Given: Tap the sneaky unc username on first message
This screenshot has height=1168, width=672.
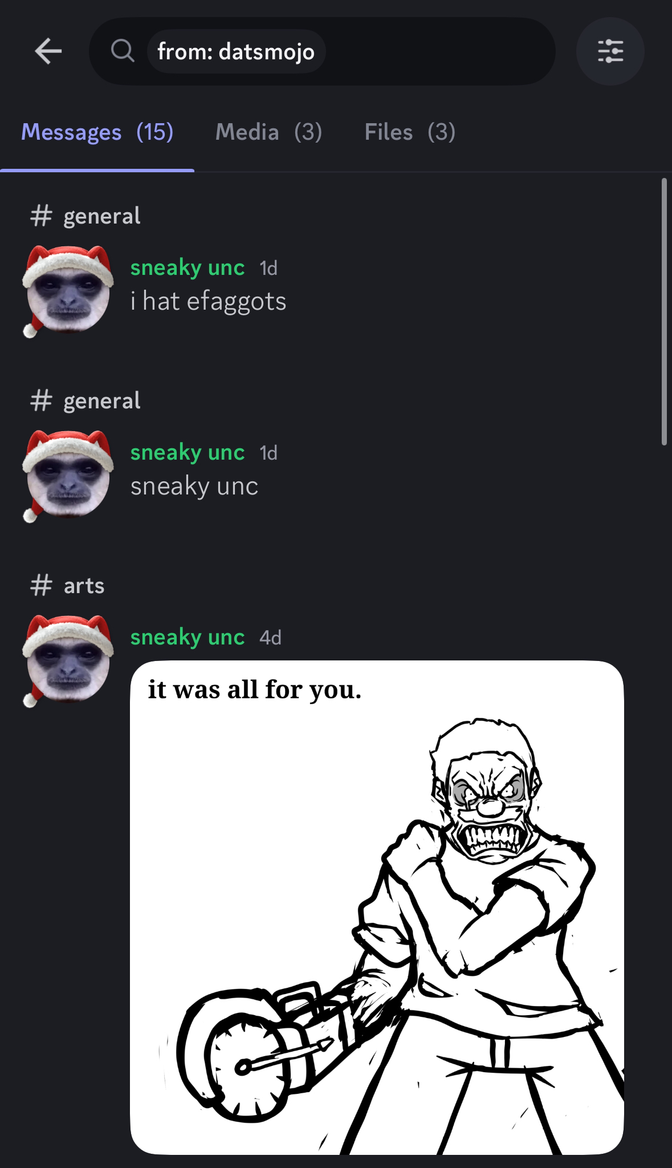Looking at the screenshot, I should [187, 267].
